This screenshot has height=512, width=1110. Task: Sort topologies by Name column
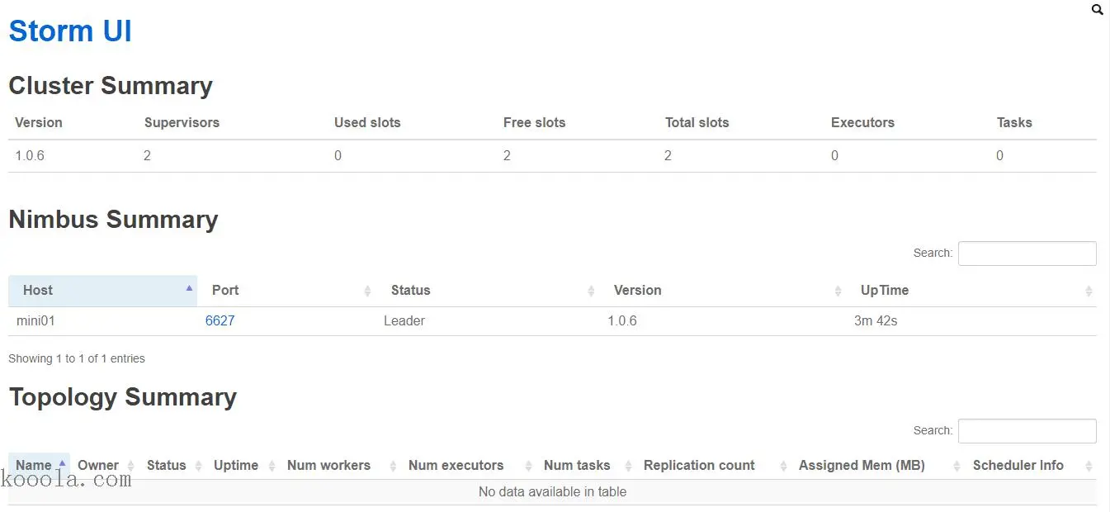34,466
